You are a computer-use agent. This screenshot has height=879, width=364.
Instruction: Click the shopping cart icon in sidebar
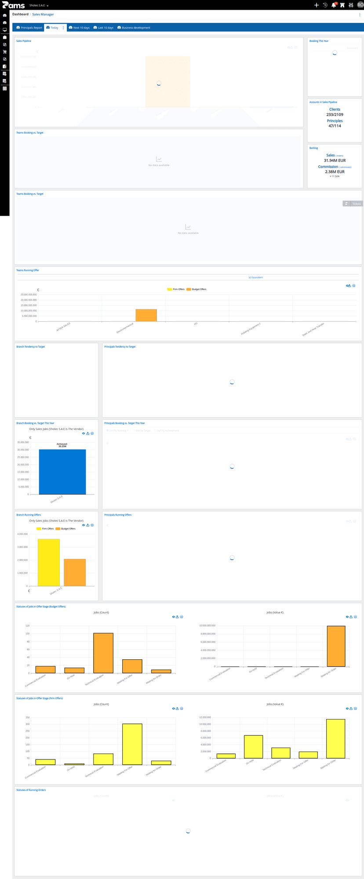5,52
